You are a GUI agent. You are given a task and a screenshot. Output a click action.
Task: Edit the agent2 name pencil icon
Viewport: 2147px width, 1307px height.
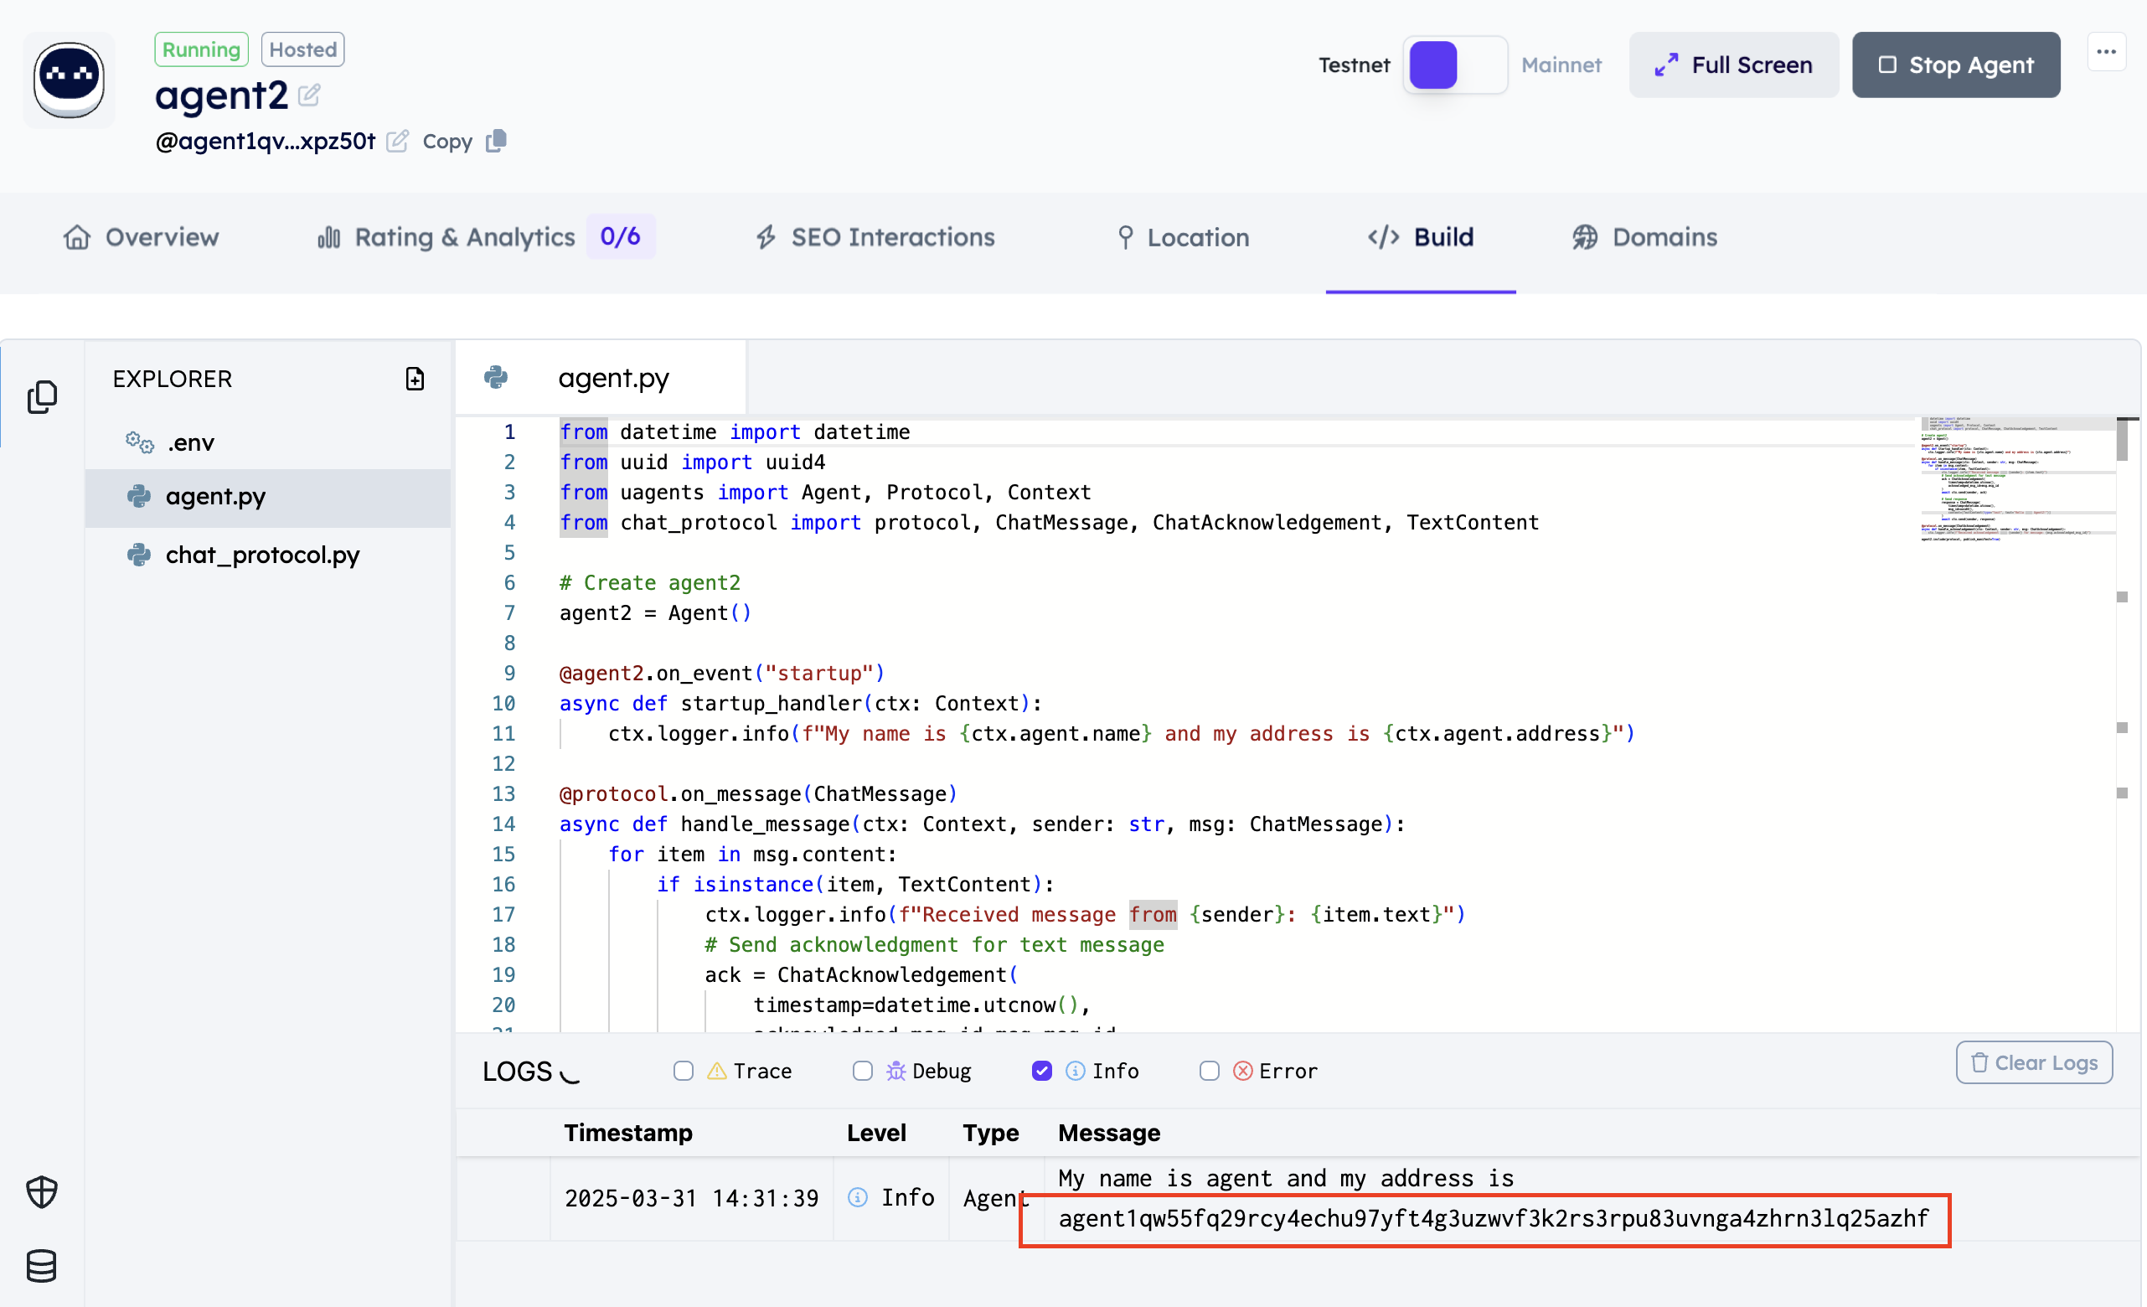click(x=309, y=95)
